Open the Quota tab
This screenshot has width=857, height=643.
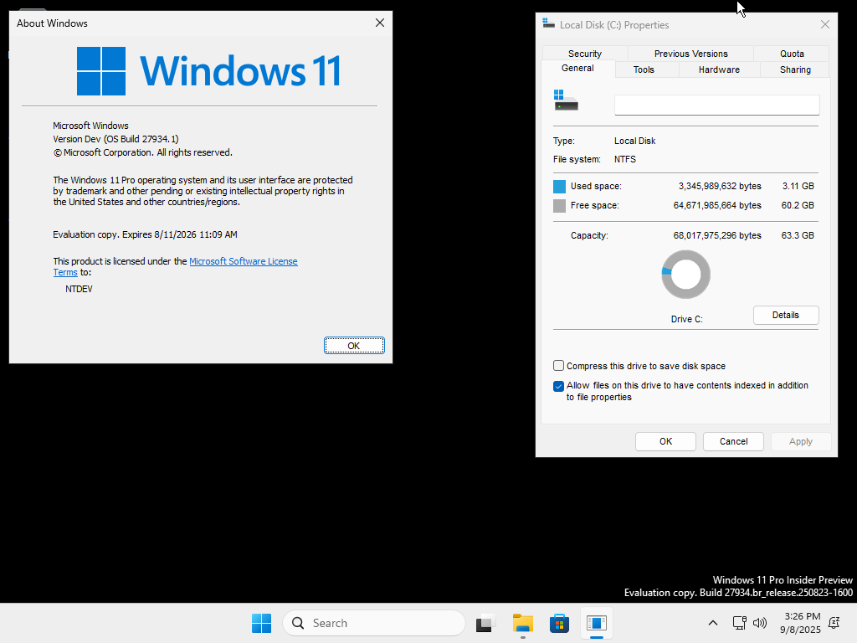(792, 54)
